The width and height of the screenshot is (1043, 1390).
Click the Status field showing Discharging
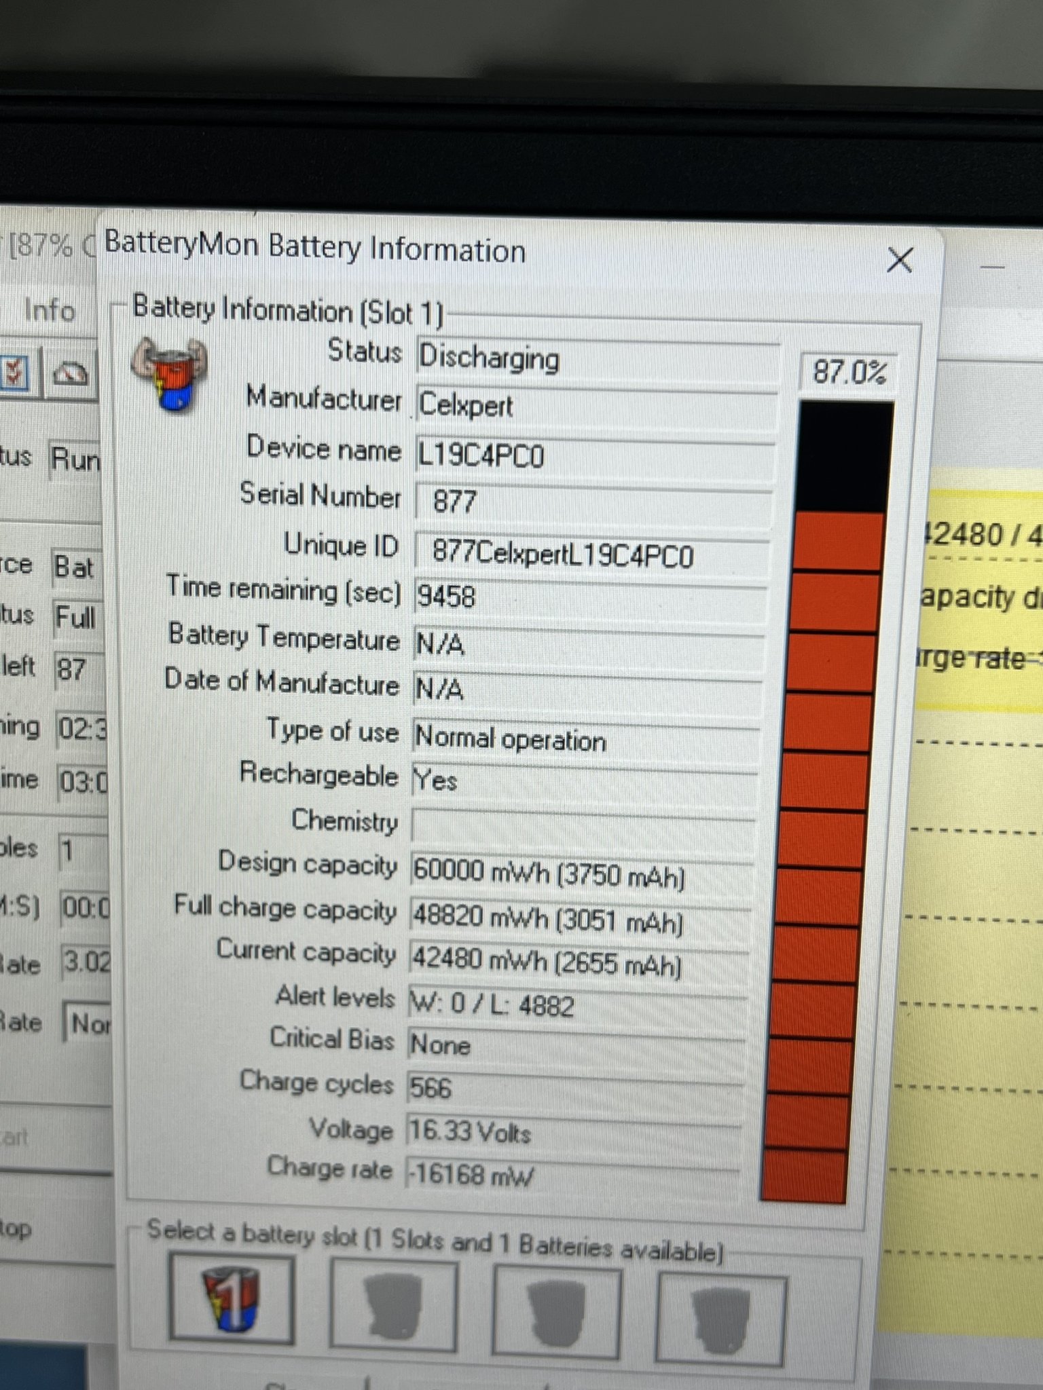pos(596,358)
